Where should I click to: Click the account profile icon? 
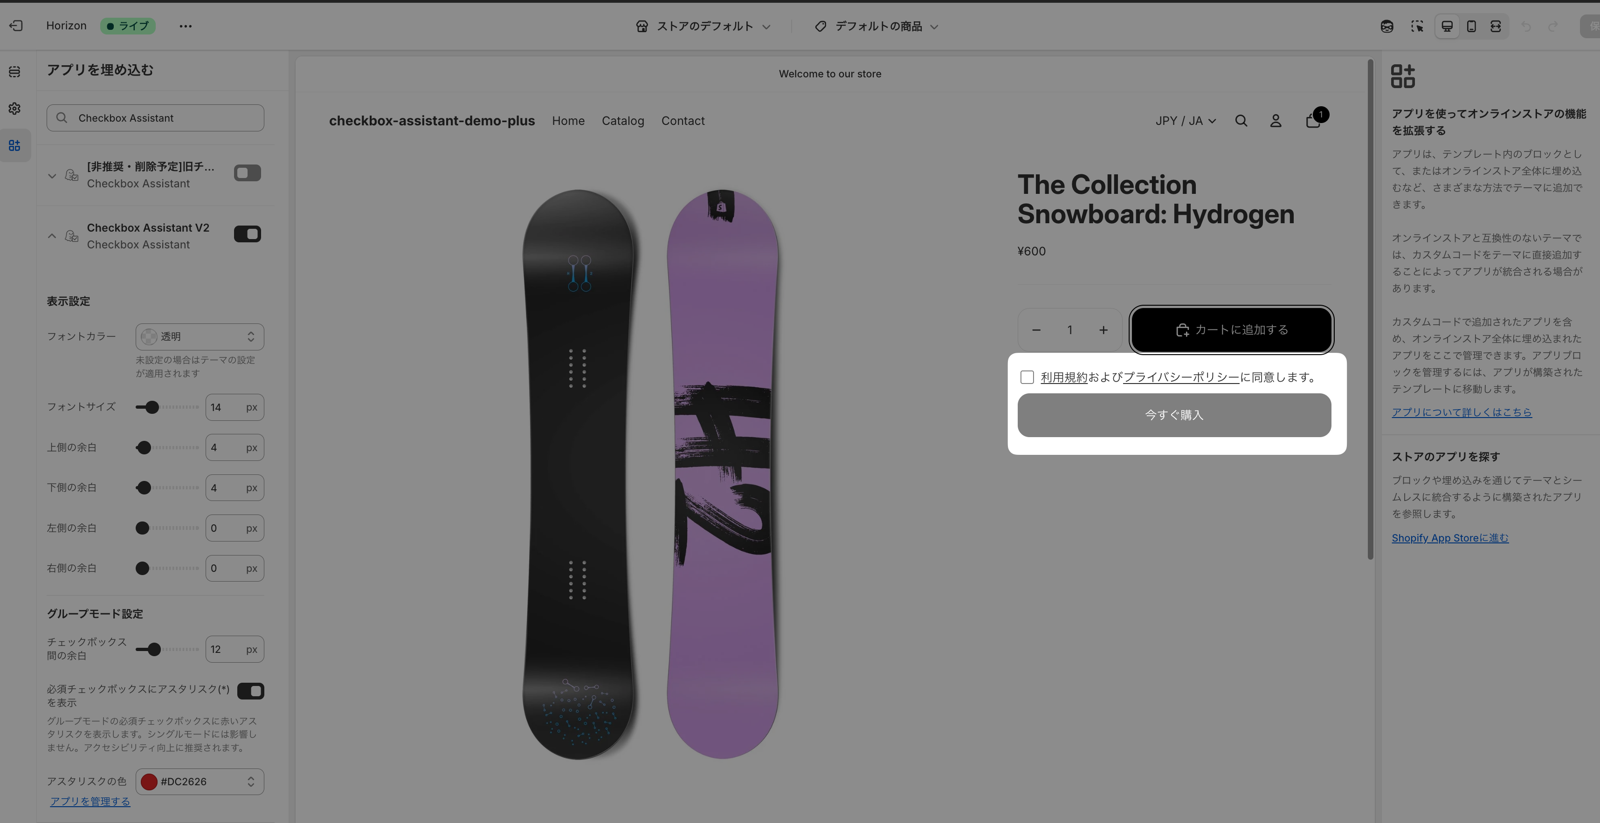[1276, 121]
